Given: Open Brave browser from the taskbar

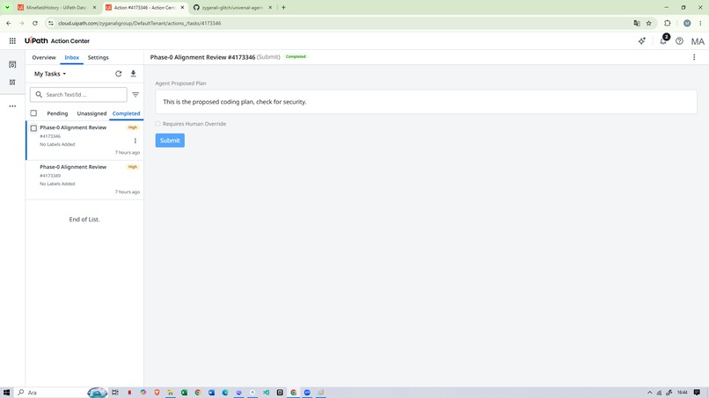Looking at the screenshot, I should 157,393.
